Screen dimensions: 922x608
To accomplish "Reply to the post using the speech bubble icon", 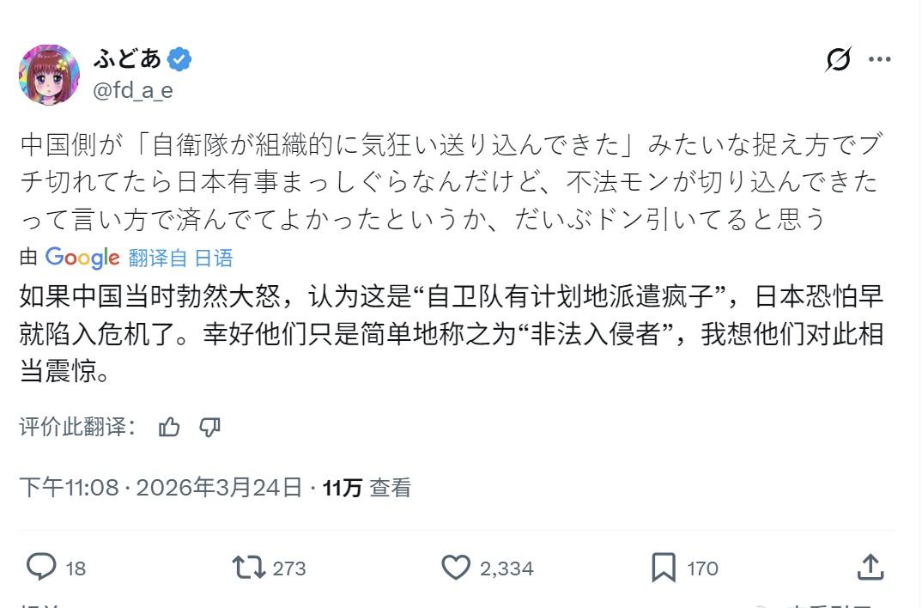I will coord(39,568).
